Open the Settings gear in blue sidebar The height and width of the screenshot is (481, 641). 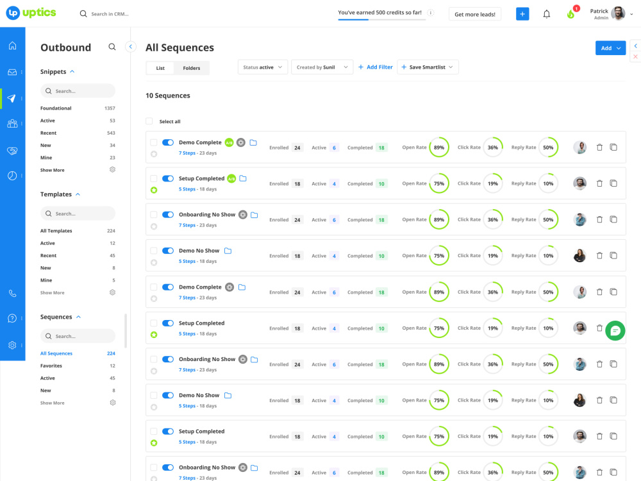(12, 345)
